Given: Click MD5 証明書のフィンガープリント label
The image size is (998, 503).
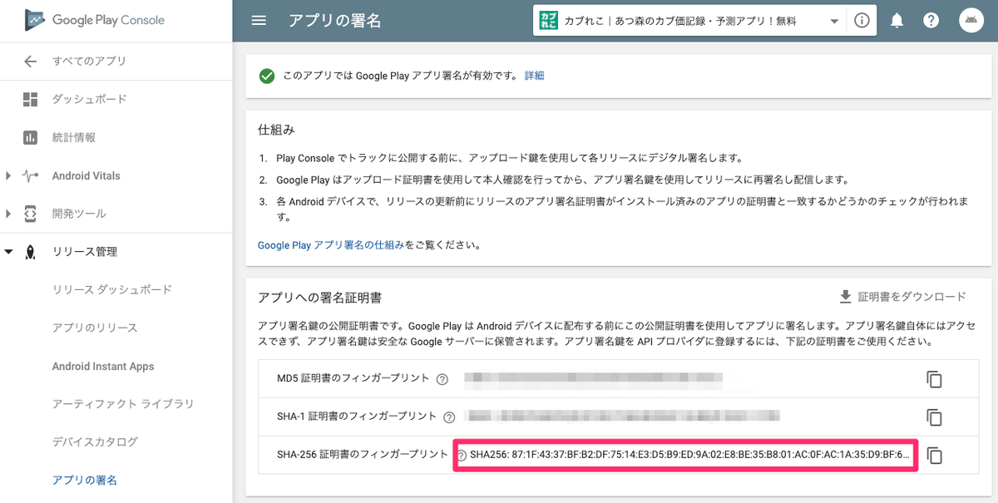Looking at the screenshot, I should point(353,379).
